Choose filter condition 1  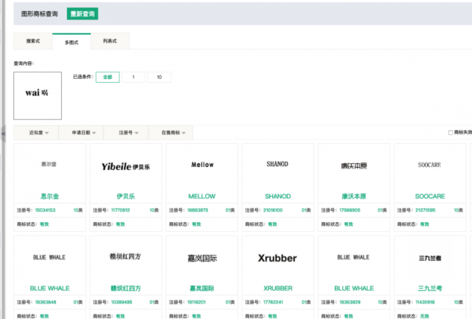(133, 78)
